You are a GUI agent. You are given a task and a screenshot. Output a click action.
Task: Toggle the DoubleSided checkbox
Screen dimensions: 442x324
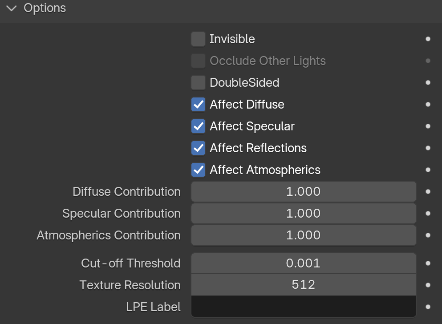(198, 83)
